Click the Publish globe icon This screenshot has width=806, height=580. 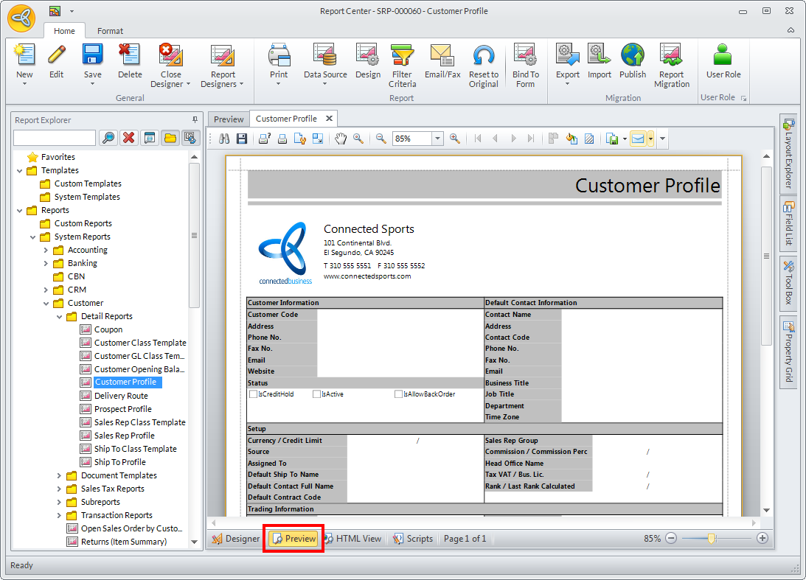tap(632, 57)
